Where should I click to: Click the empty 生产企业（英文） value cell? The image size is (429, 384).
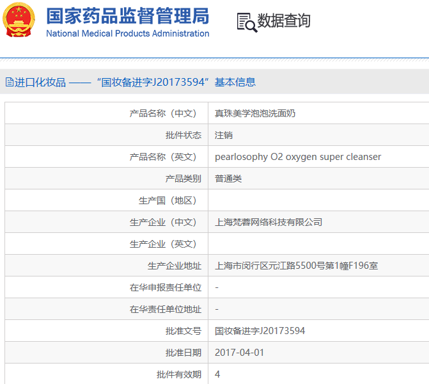(316, 244)
